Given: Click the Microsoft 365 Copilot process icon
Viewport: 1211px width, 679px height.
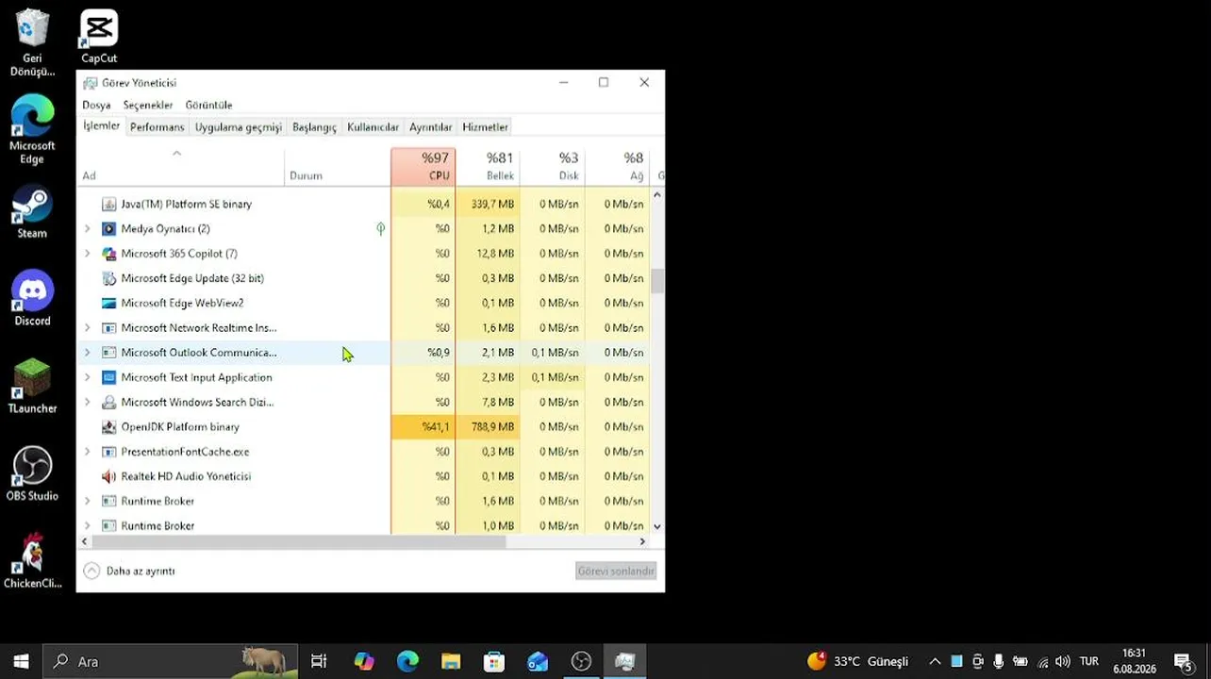Looking at the screenshot, I should click(108, 254).
